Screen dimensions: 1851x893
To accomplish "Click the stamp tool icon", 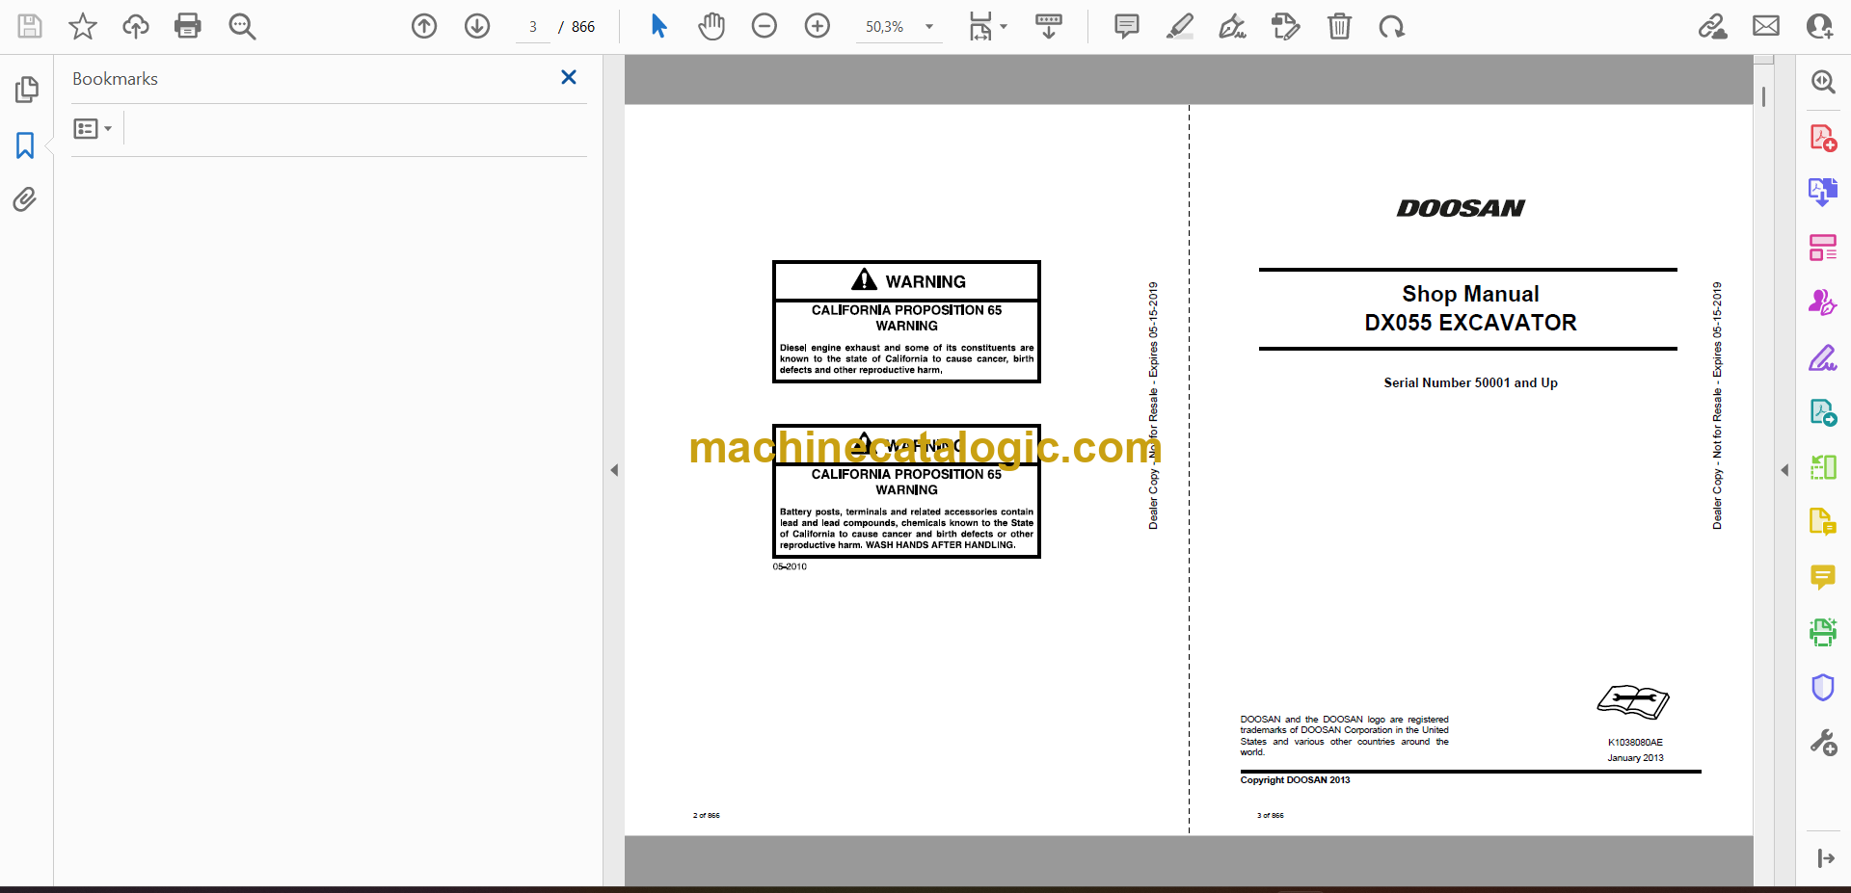I will pos(1285,26).
